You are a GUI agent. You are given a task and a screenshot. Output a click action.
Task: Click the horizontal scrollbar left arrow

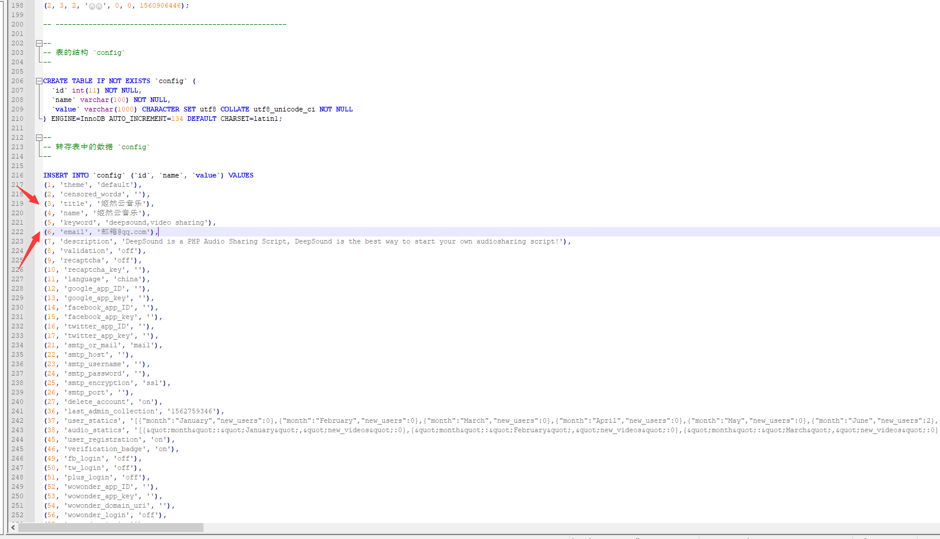[x=13, y=527]
